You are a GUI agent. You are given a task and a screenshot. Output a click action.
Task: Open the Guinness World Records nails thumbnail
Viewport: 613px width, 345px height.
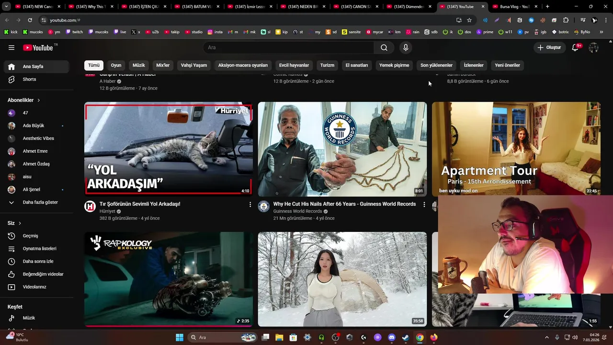coord(342,149)
